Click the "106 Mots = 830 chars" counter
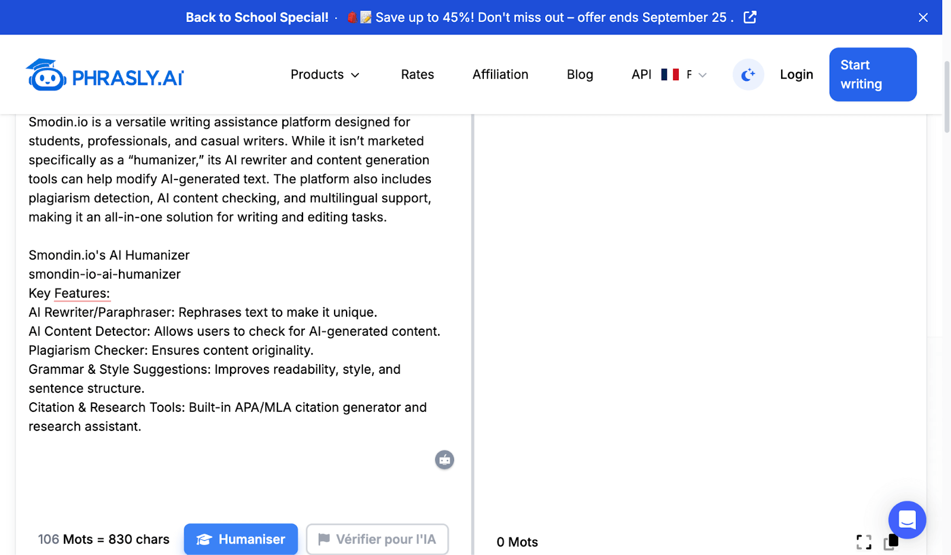951x555 pixels. pos(103,539)
